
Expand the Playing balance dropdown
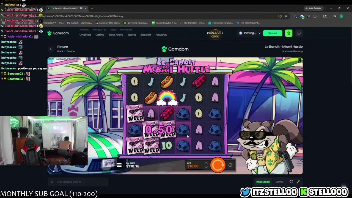[x=249, y=33]
